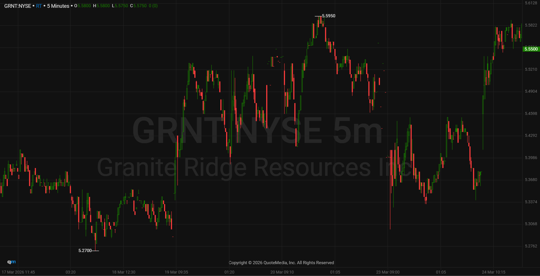Click the 20 Mar 09:10 time axis label

click(282, 272)
